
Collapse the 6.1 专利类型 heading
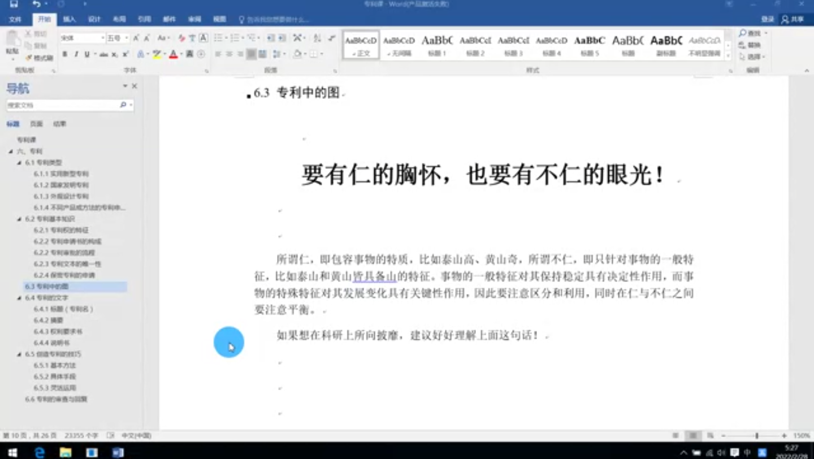coord(19,163)
